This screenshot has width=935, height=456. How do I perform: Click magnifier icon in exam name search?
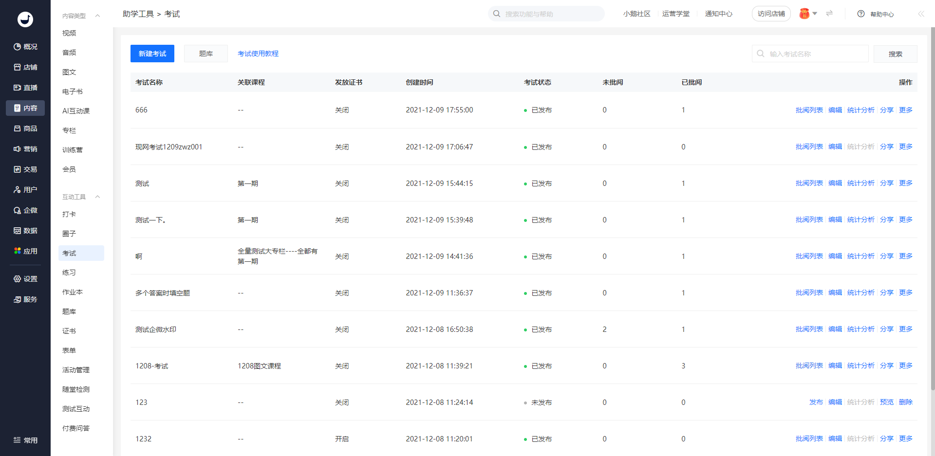761,54
